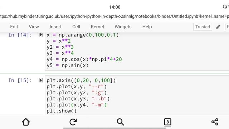The width and height of the screenshot is (229, 129).
Task: Click the line y4 = np.cos(x)*np.pi*4+20
Action: [84, 59]
